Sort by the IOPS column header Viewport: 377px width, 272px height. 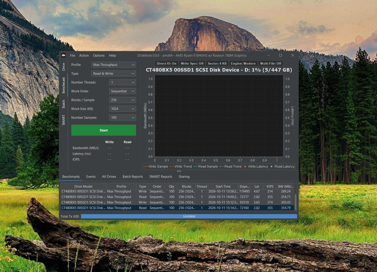coord(270,187)
